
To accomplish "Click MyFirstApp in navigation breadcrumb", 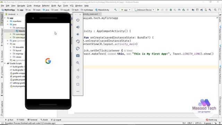I will coord(8,10).
